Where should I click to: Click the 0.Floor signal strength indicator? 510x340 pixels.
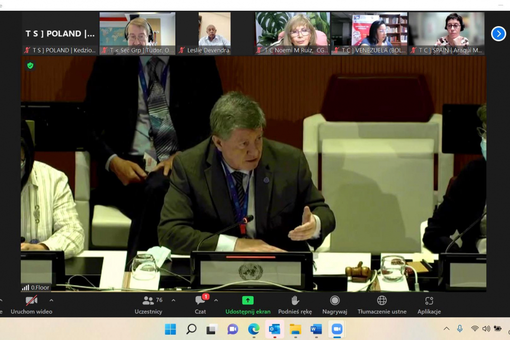[35, 288]
